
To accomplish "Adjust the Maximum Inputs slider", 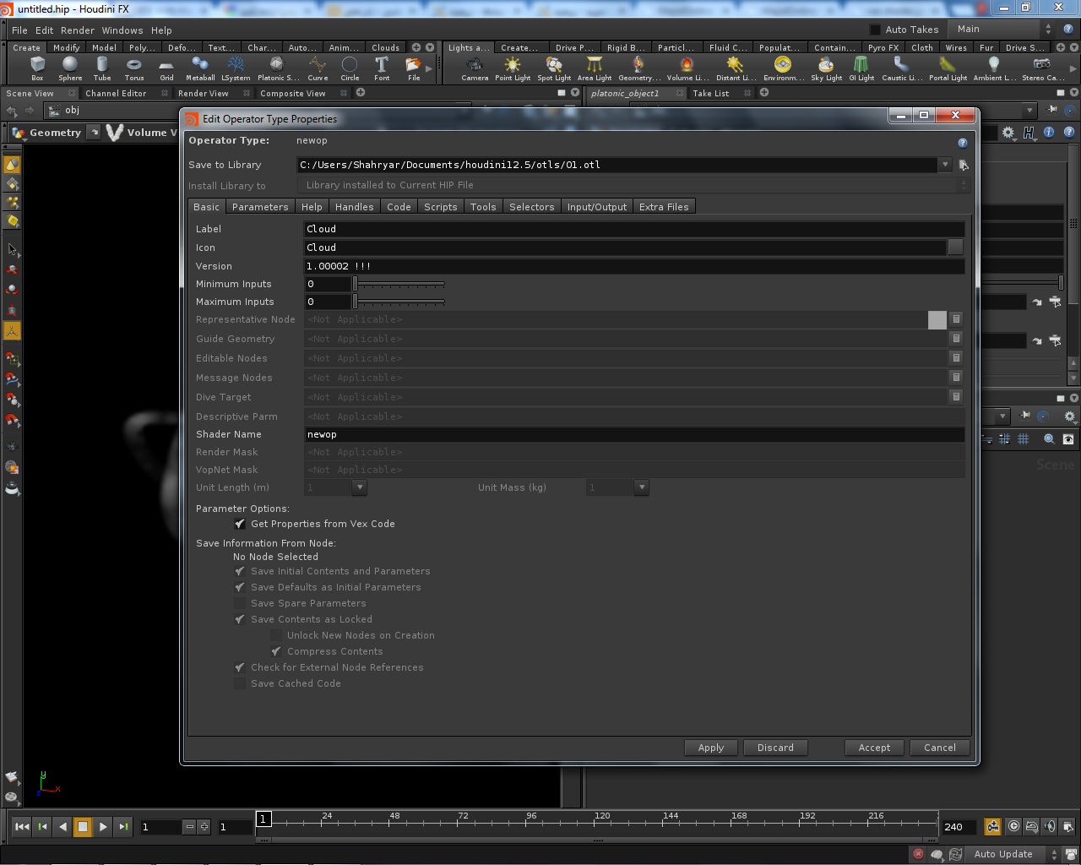I will (x=399, y=302).
